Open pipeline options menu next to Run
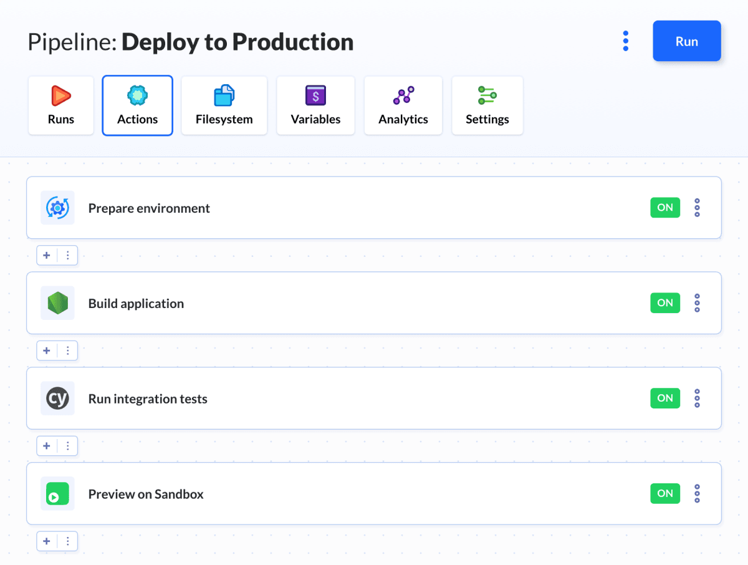Screen dimensions: 748x565 click(625, 41)
